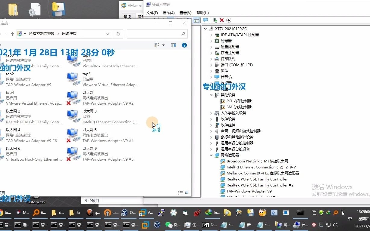Click the refresh button in the address bar

[118, 34]
